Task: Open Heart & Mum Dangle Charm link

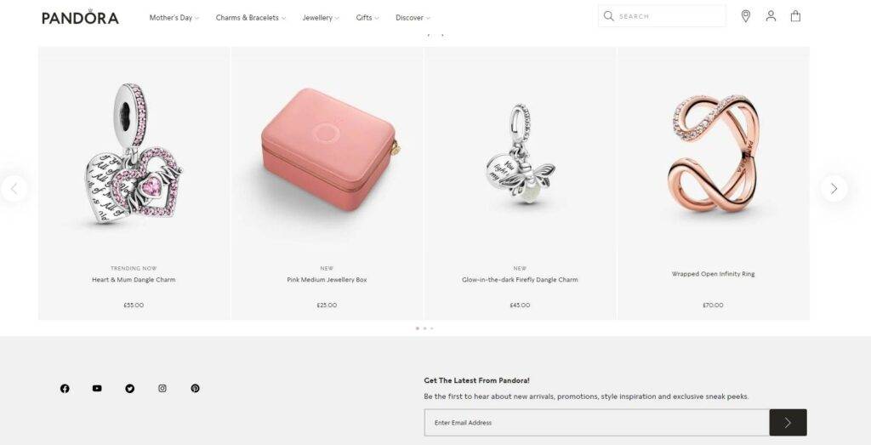Action: tap(134, 280)
